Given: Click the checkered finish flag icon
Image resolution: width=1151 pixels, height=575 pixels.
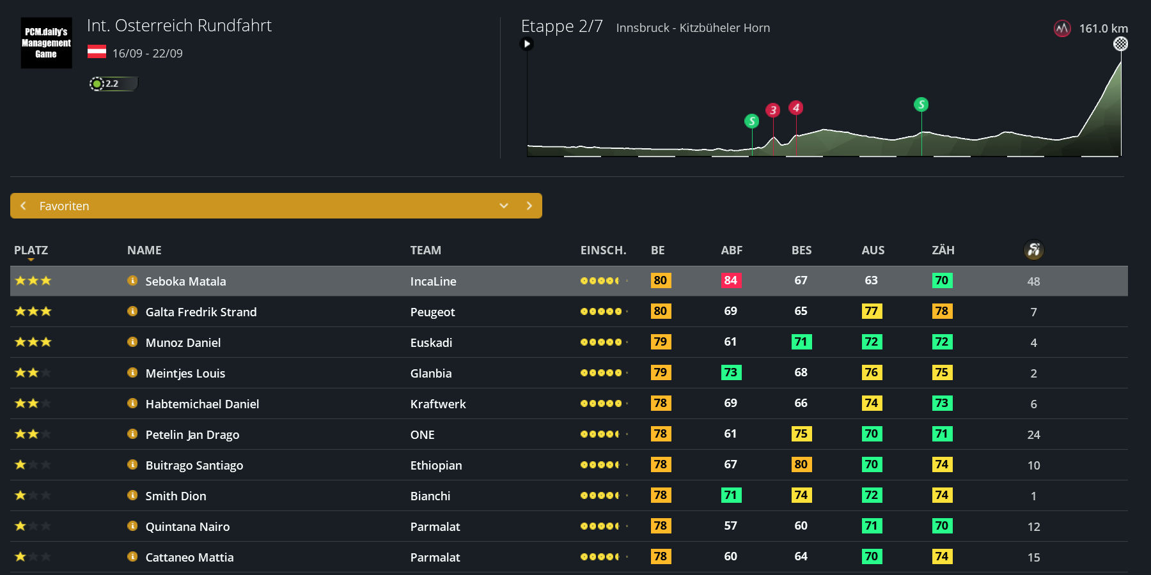Looking at the screenshot, I should coord(1120,44).
